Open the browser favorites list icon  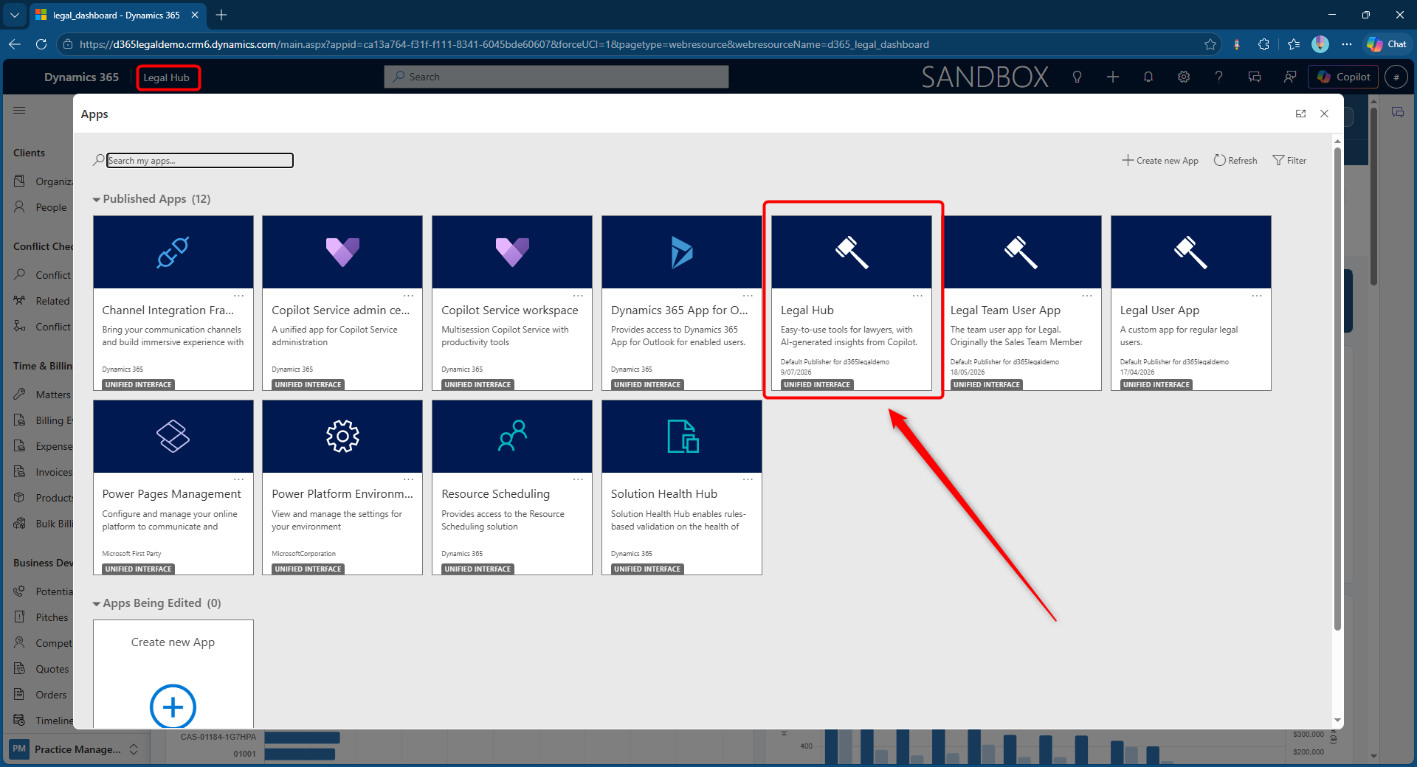point(1294,44)
